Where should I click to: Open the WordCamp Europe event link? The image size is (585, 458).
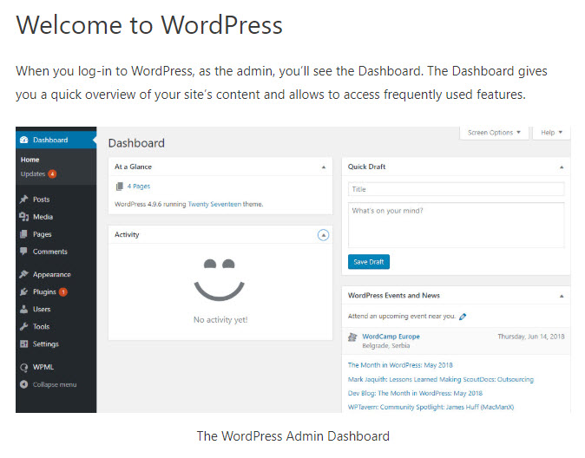[x=391, y=337]
